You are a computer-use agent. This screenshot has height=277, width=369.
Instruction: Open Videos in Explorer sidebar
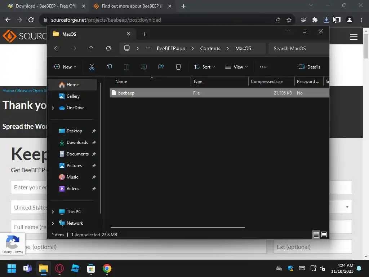click(73, 188)
